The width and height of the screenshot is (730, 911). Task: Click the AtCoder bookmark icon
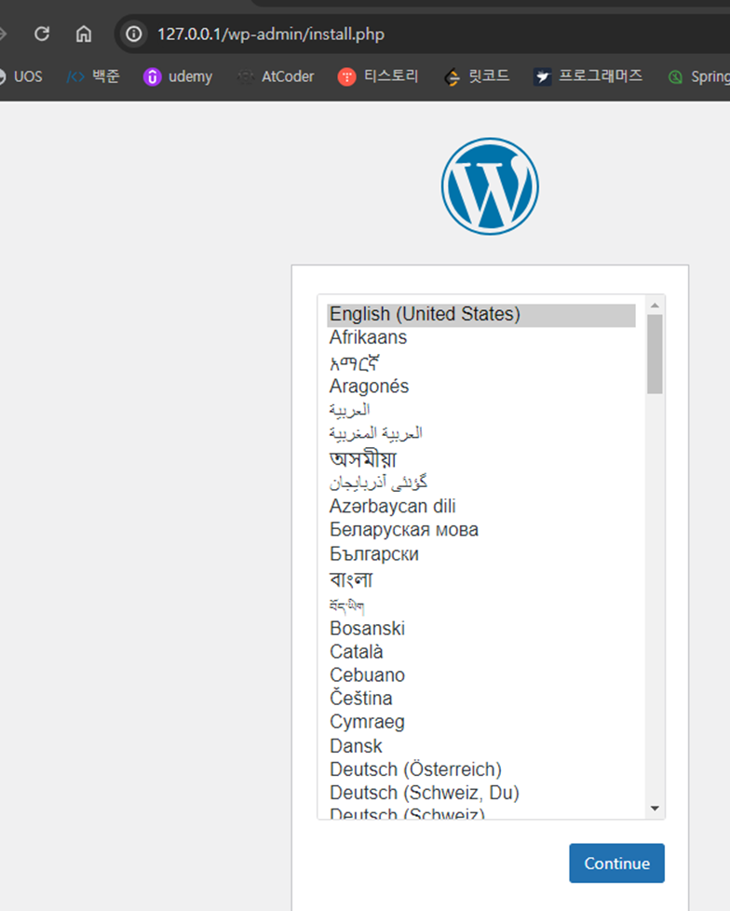click(246, 76)
